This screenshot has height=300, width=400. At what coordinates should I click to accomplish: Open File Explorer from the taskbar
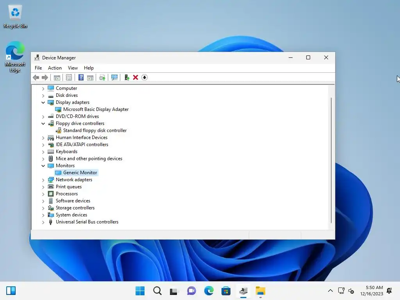pos(261,291)
